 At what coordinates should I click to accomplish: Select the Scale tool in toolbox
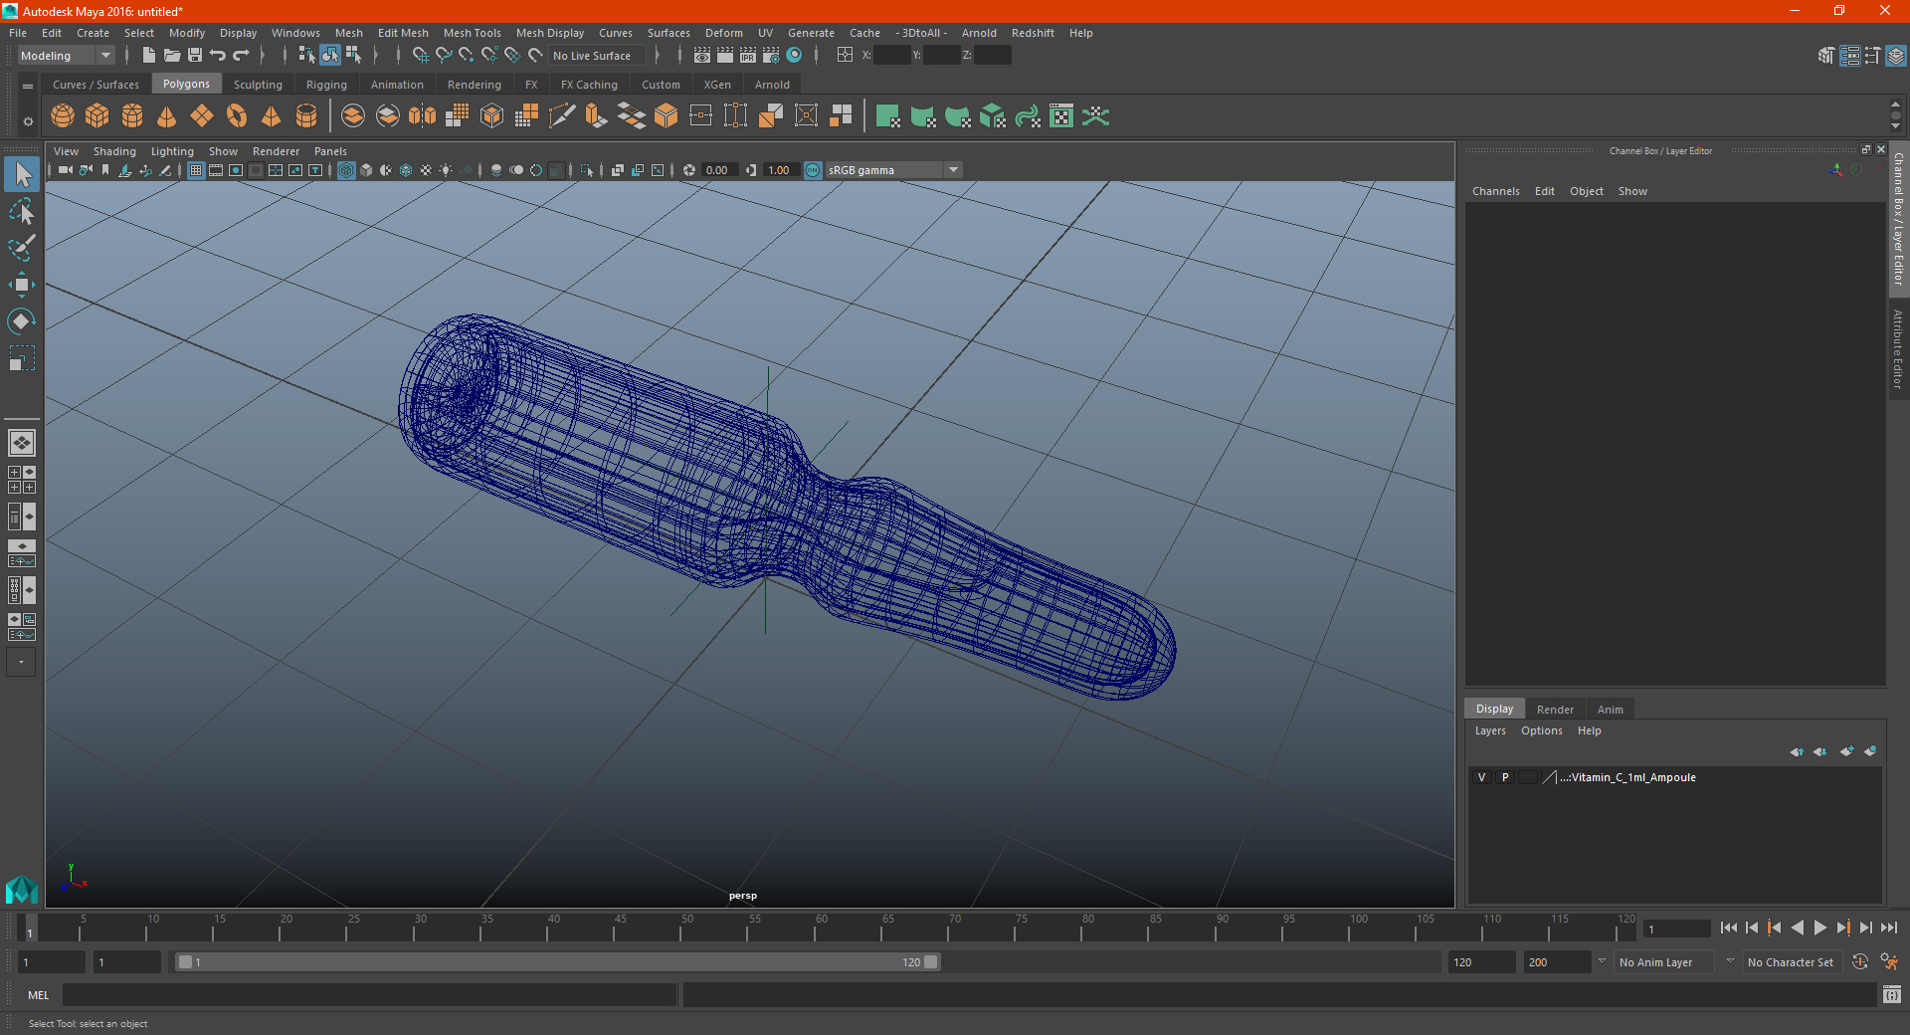point(22,357)
